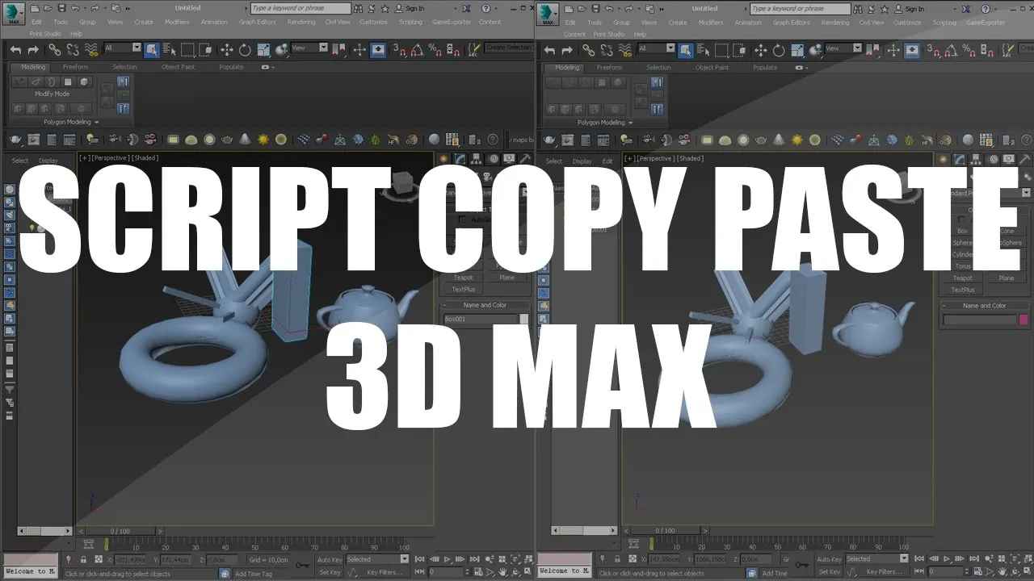Click Teapot primitive button in right window
This screenshot has width=1034, height=581.
click(963, 278)
